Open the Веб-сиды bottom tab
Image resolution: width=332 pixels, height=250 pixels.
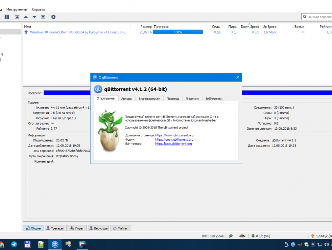click(x=99, y=228)
